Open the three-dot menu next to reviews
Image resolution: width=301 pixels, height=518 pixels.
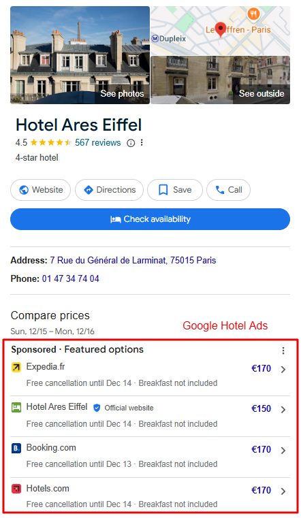pos(142,143)
